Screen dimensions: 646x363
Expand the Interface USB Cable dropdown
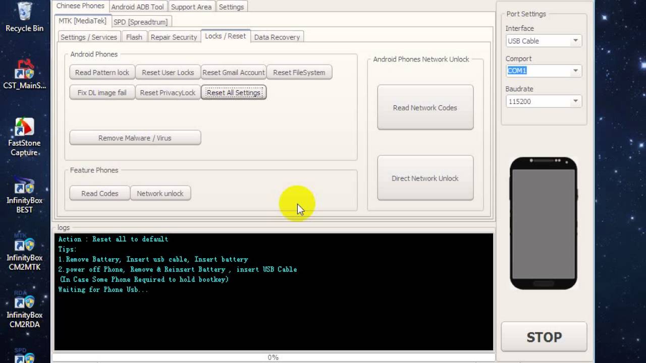tap(575, 41)
